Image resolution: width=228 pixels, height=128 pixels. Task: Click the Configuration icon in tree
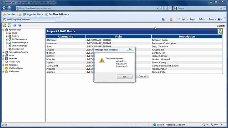tap(10, 49)
